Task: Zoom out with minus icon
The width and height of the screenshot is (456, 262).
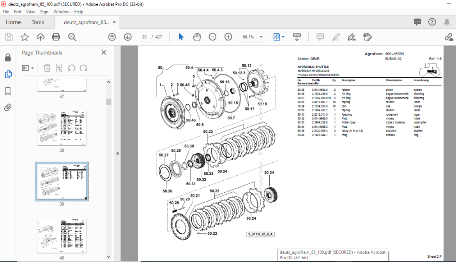Action: pyautogui.click(x=212, y=37)
